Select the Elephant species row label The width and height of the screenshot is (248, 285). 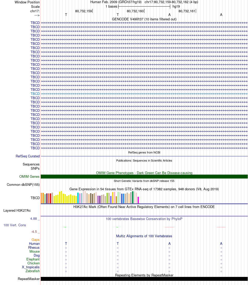tap(33, 259)
